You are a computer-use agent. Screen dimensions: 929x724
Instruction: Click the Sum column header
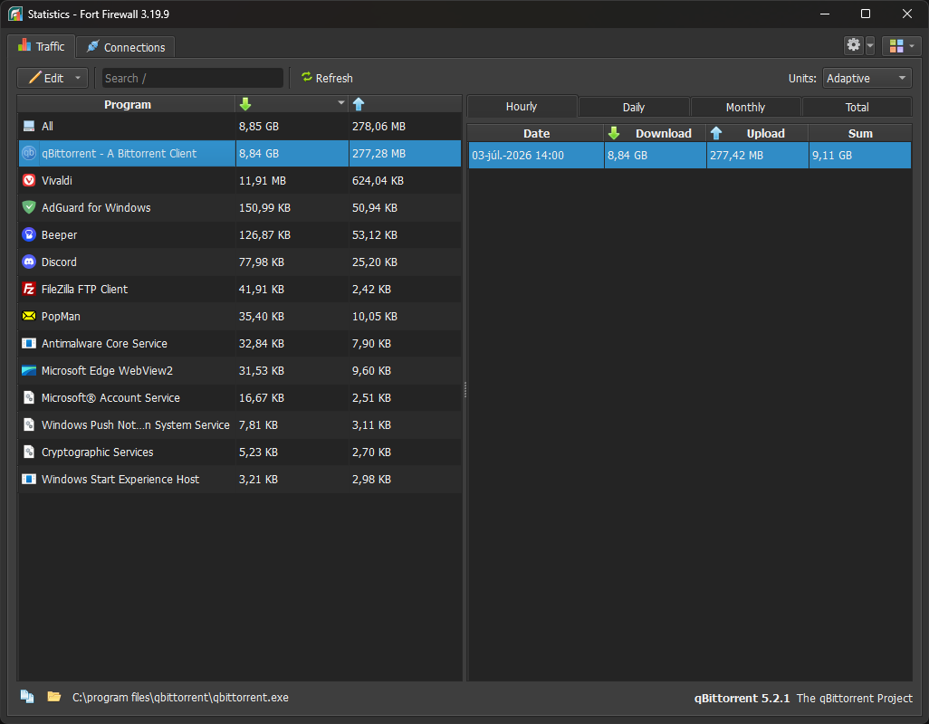[x=859, y=133]
